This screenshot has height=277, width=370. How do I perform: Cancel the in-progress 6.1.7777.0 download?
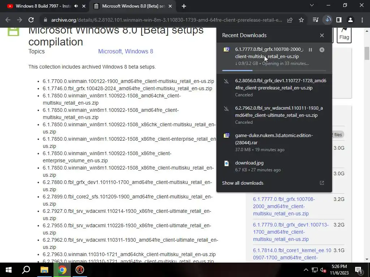coord(322,50)
